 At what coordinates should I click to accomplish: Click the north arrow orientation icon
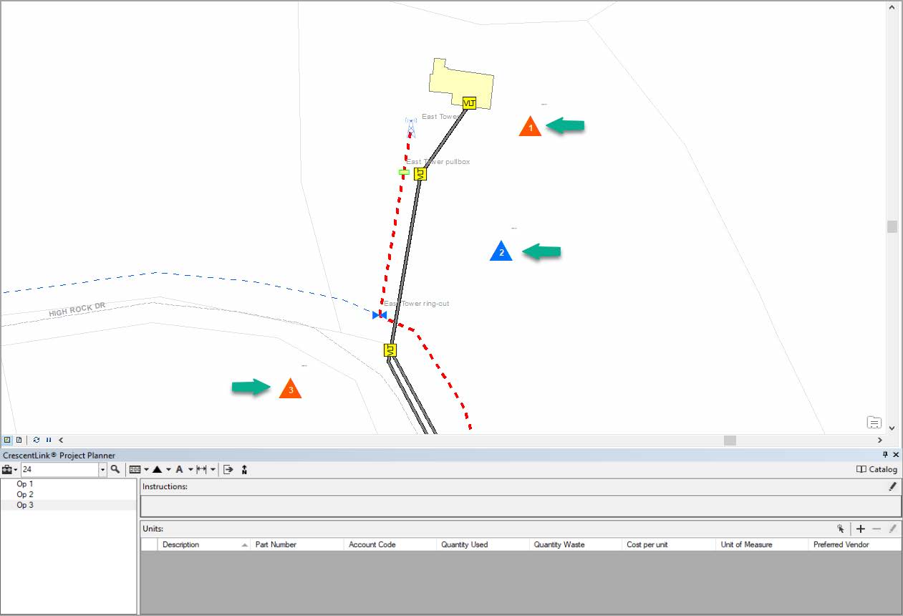pos(243,469)
